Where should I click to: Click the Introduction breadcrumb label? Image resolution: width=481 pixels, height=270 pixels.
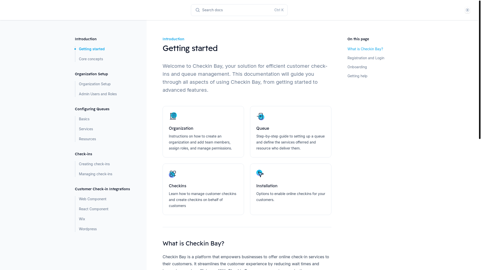click(173, 39)
